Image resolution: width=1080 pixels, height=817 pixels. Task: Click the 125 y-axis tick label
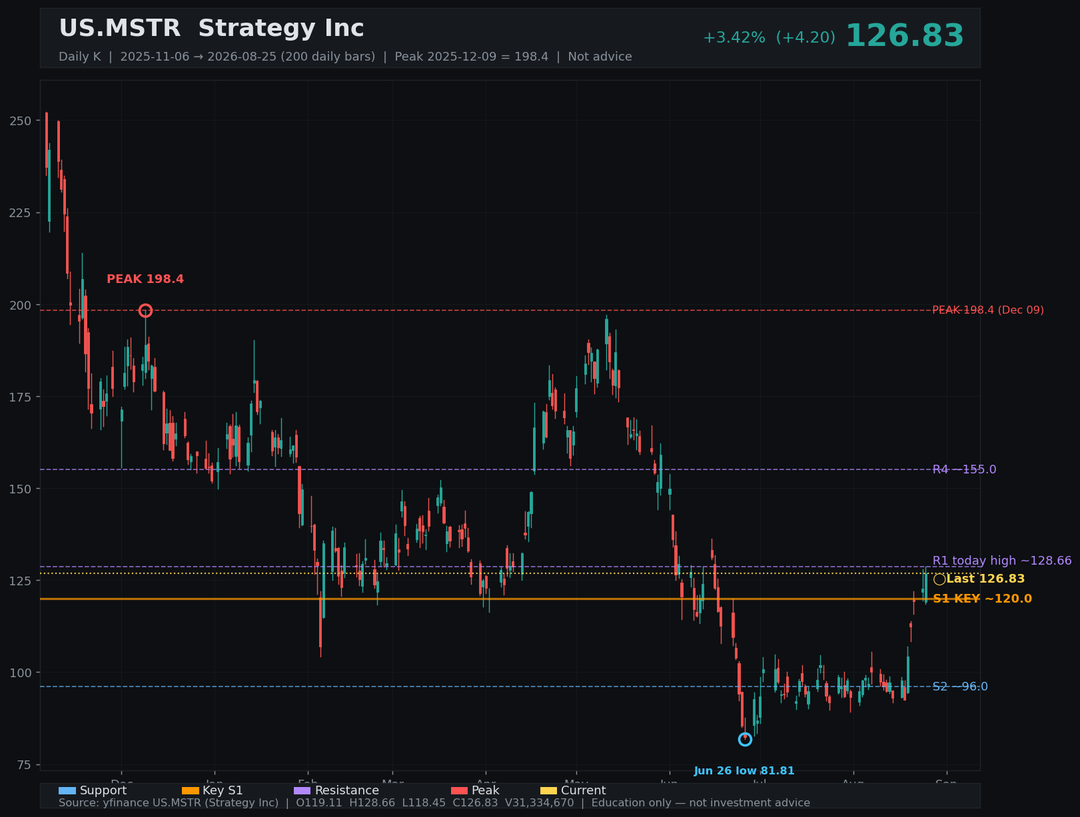[x=20, y=581]
